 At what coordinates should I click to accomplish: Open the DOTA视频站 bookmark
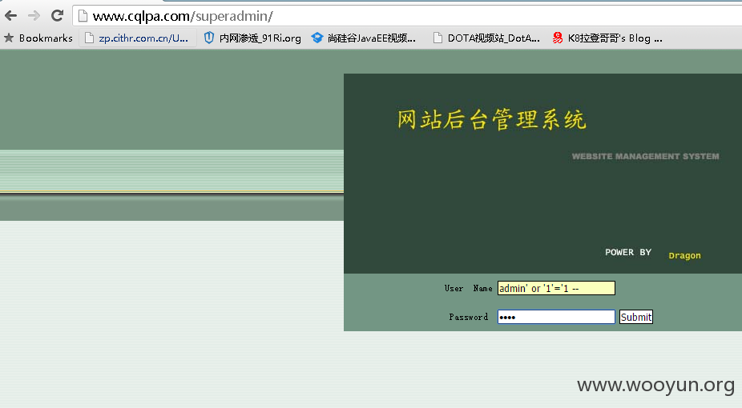pyautogui.click(x=486, y=38)
